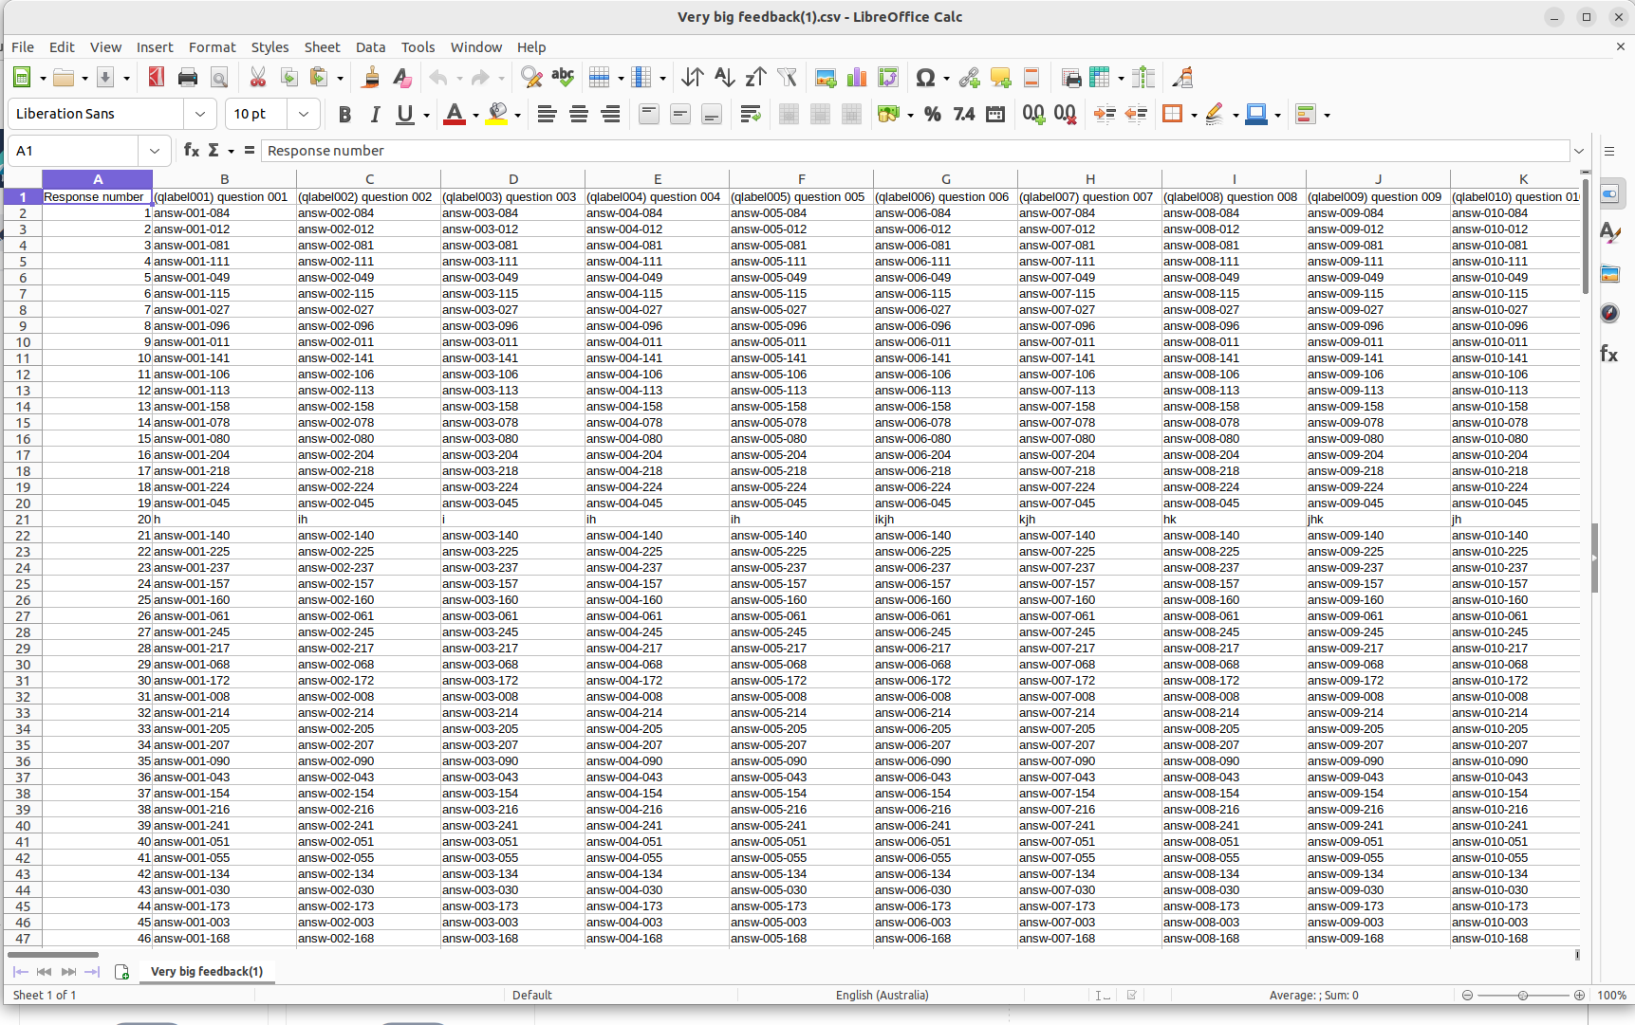Click the Insert Pivot Table icon
The image size is (1635, 1025).
tap(888, 78)
